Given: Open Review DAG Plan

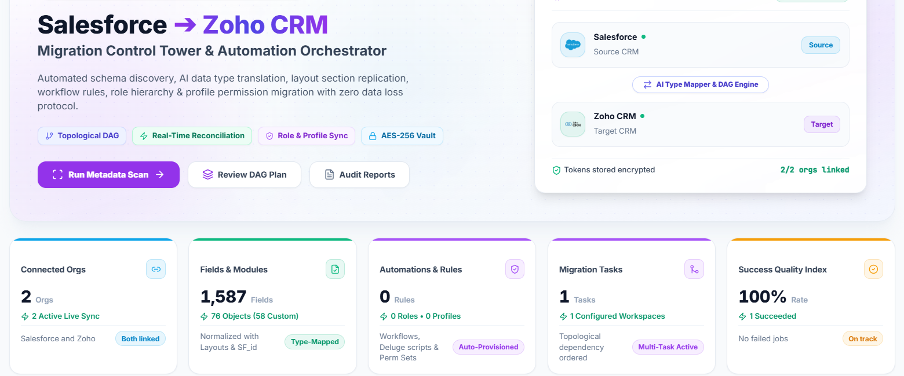Looking at the screenshot, I should [x=245, y=175].
